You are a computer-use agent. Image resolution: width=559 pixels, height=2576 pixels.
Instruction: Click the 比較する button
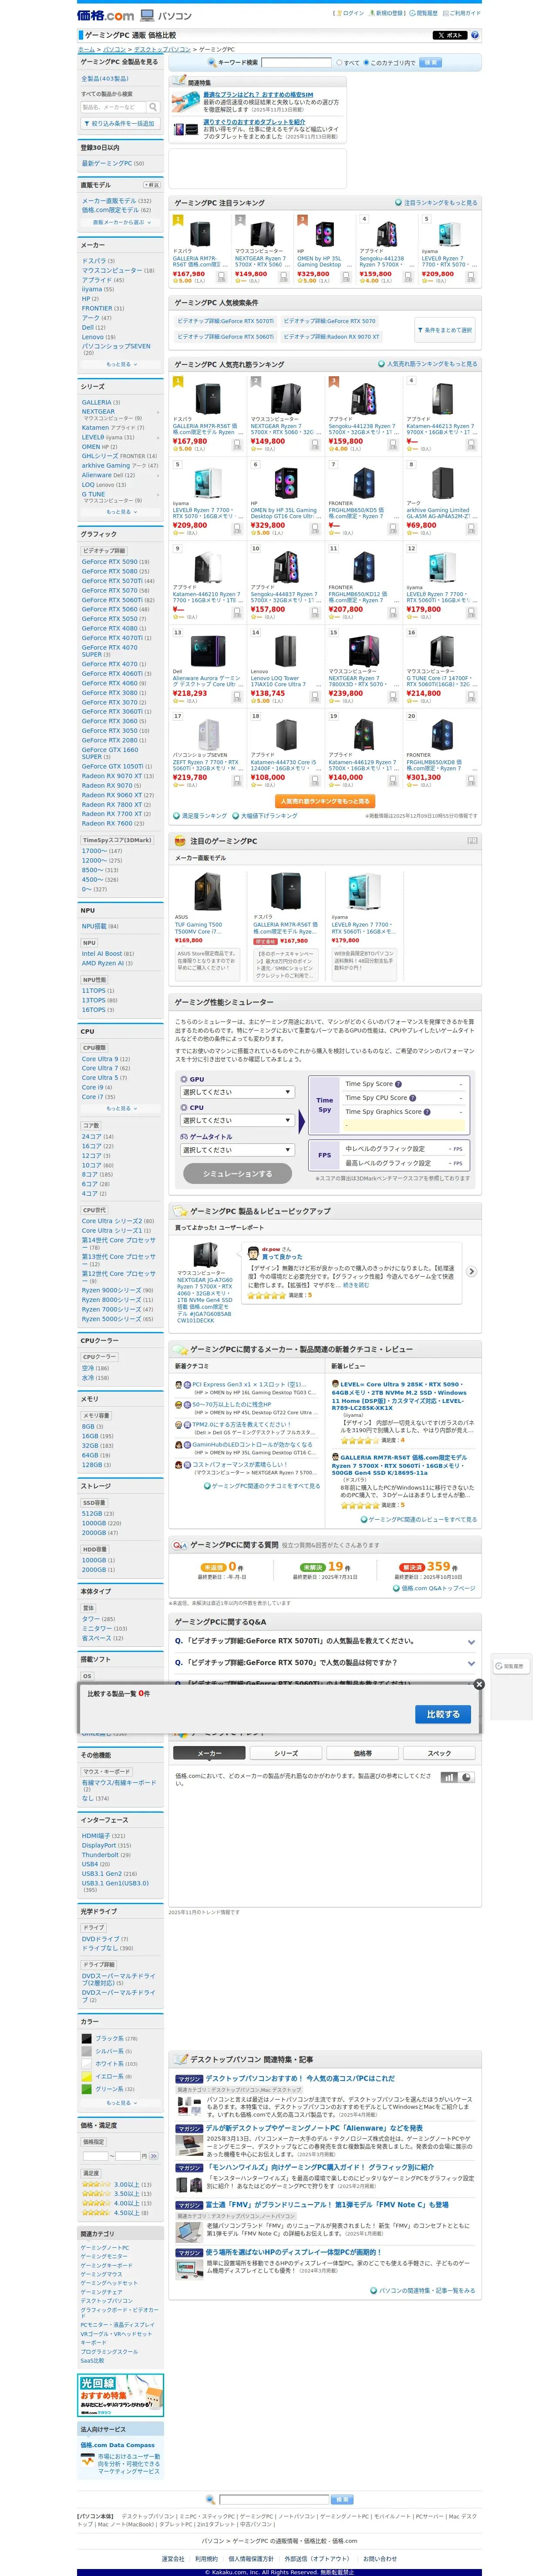[443, 1714]
